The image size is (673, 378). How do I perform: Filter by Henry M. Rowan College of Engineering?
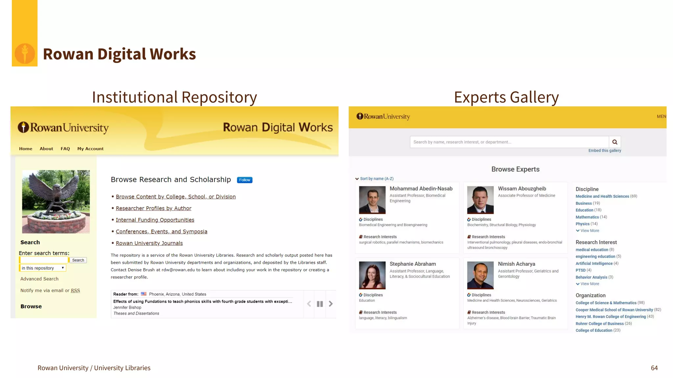click(611, 317)
